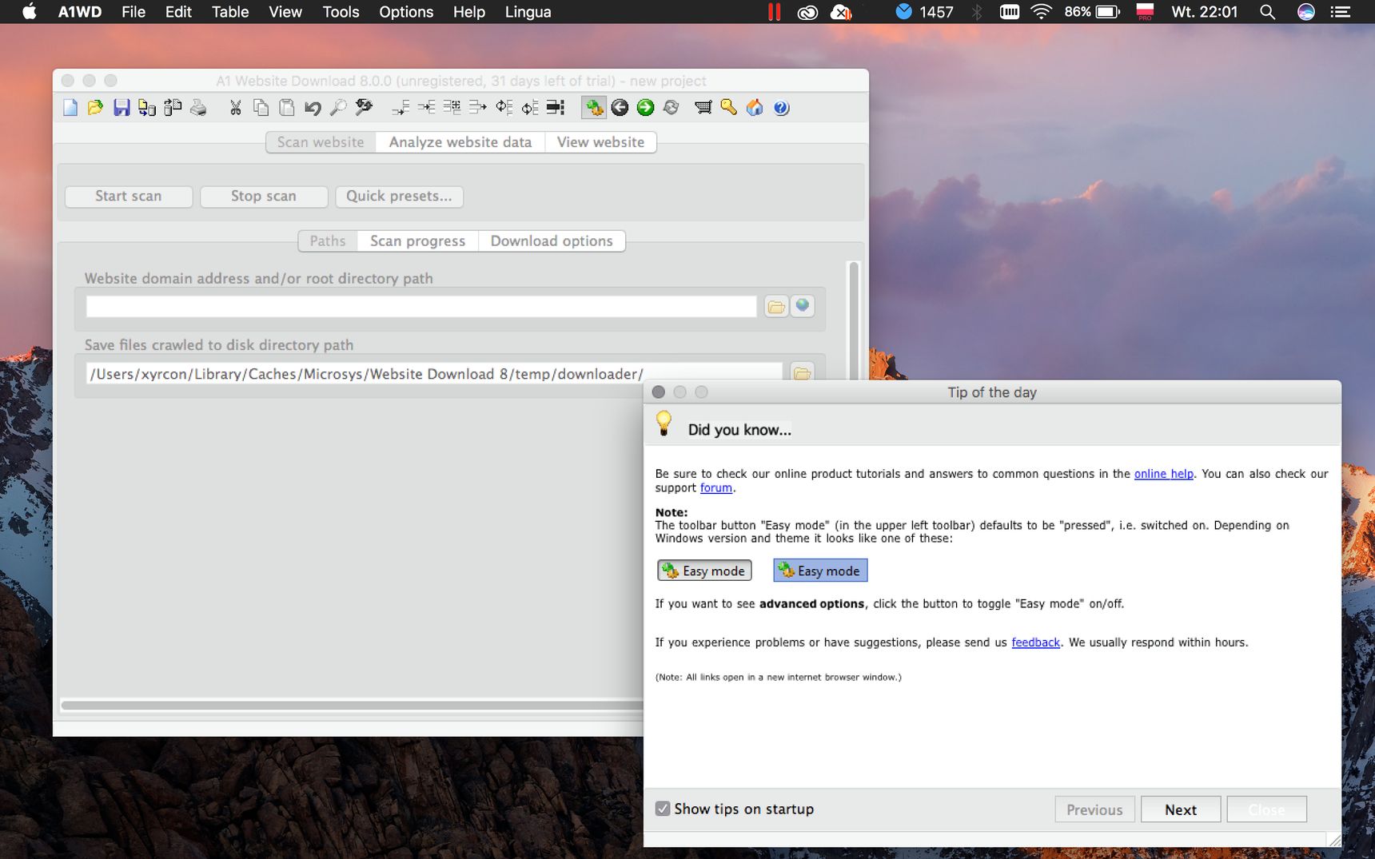Open Quick presets dialog

(399, 197)
